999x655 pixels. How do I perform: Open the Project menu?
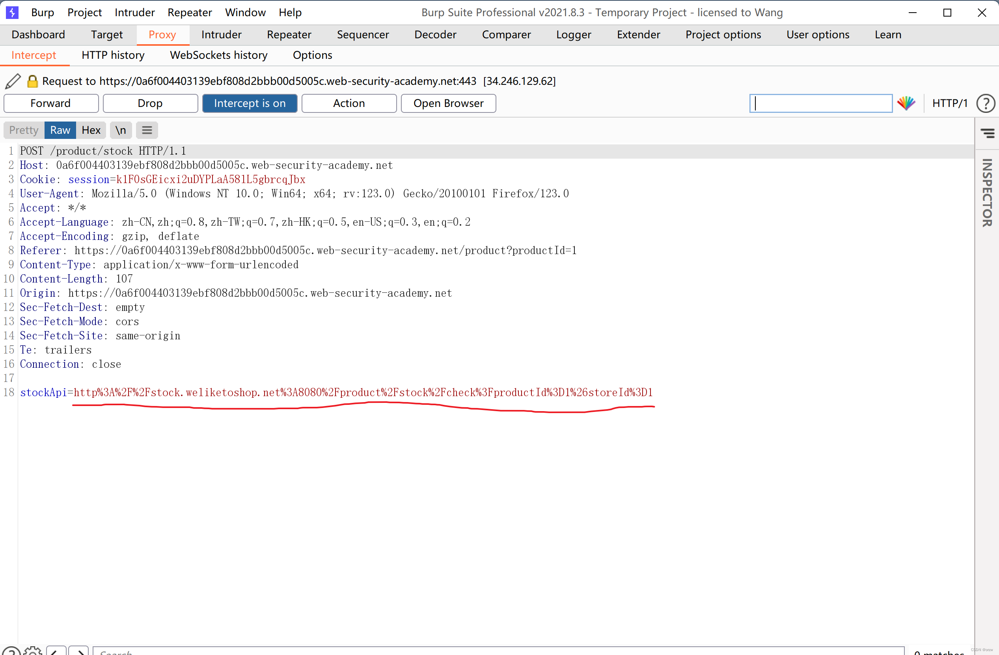(84, 13)
